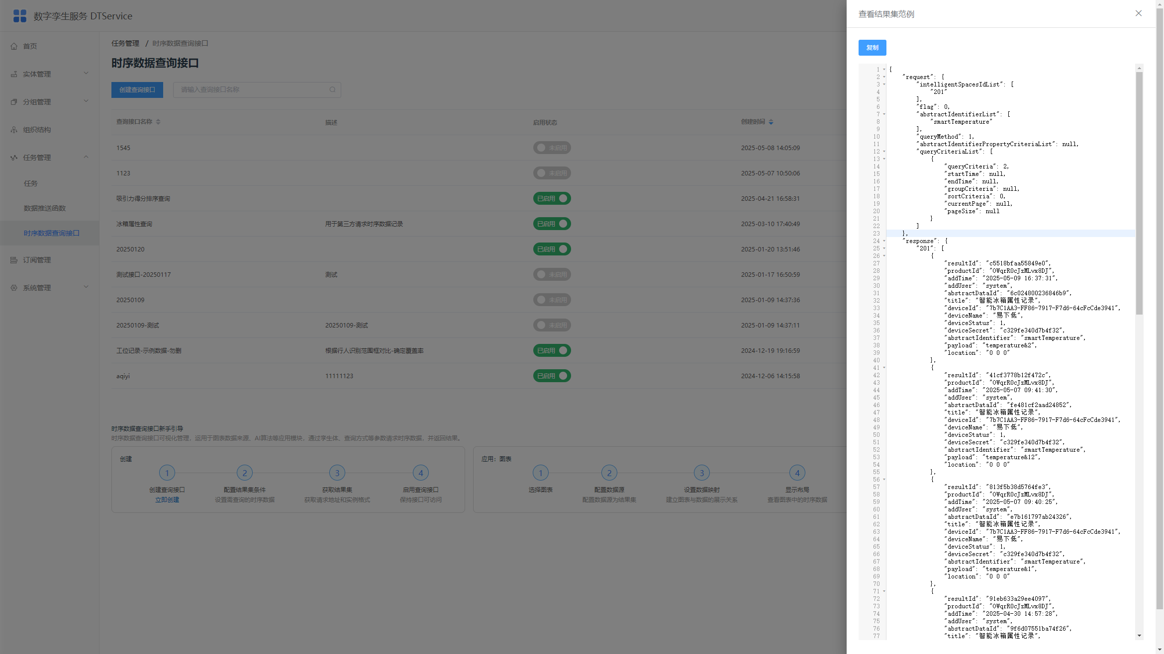Expand the 分组管理 menu
The width and height of the screenshot is (1164, 654).
point(50,102)
